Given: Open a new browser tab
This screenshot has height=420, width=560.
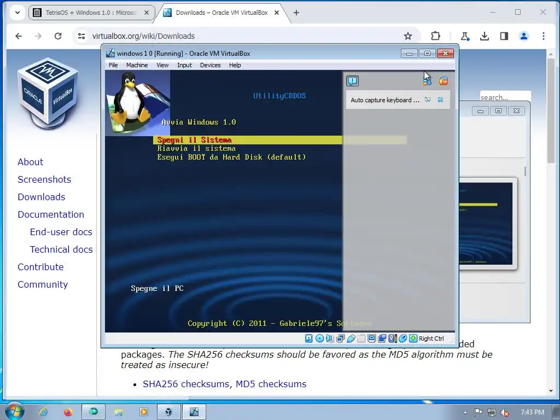Looking at the screenshot, I should pos(296,13).
